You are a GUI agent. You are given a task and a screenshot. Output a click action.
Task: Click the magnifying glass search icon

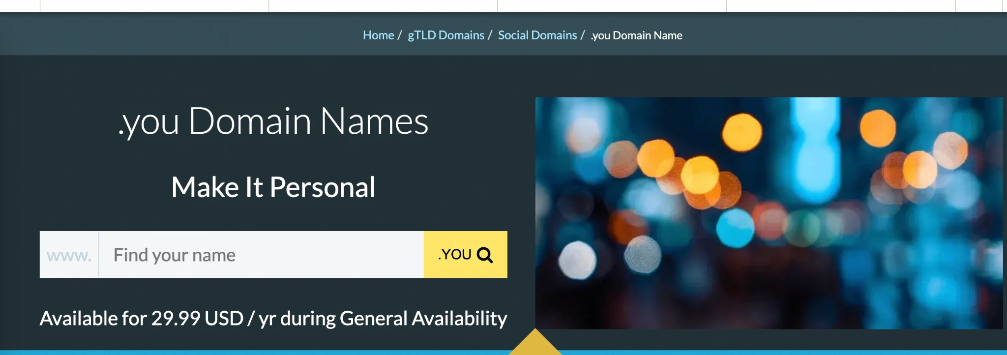pyautogui.click(x=484, y=255)
